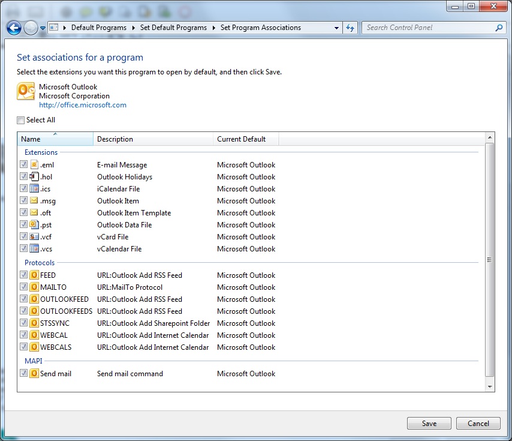The width and height of the screenshot is (512, 441).
Task: Click the .ics iCalendar file icon
Action: 34,188
